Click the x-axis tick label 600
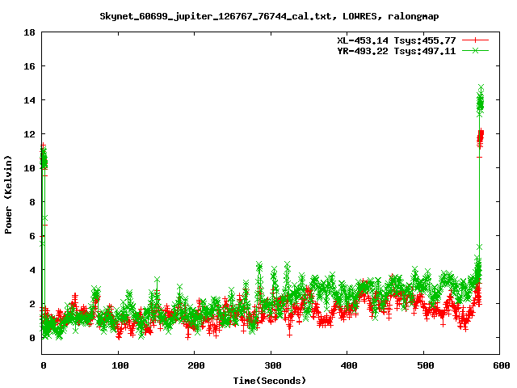 point(501,365)
